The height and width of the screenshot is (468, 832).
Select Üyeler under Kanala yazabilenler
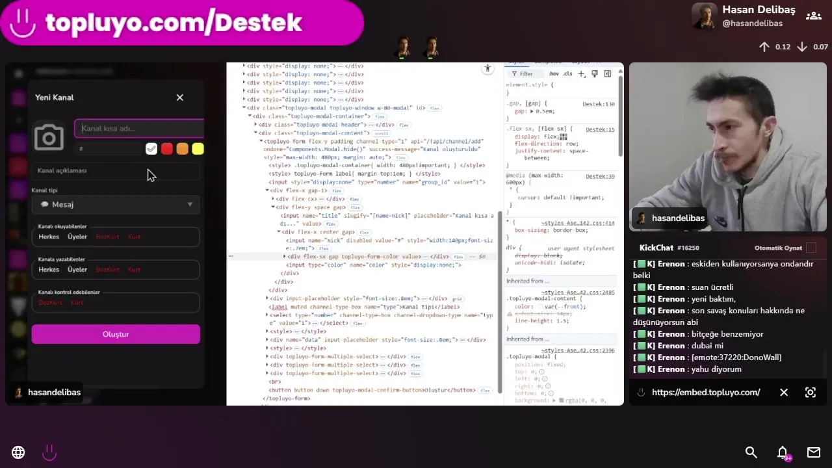[x=77, y=270]
